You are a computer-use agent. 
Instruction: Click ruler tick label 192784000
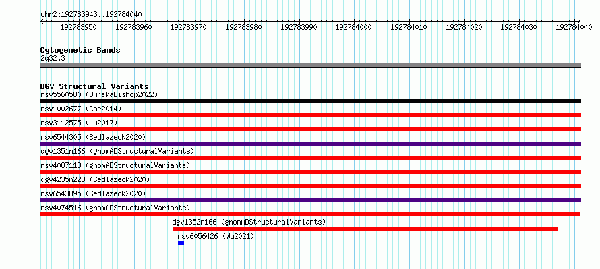pos(353,27)
